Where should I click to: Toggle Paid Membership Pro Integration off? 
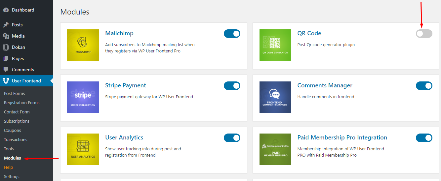[x=424, y=138]
